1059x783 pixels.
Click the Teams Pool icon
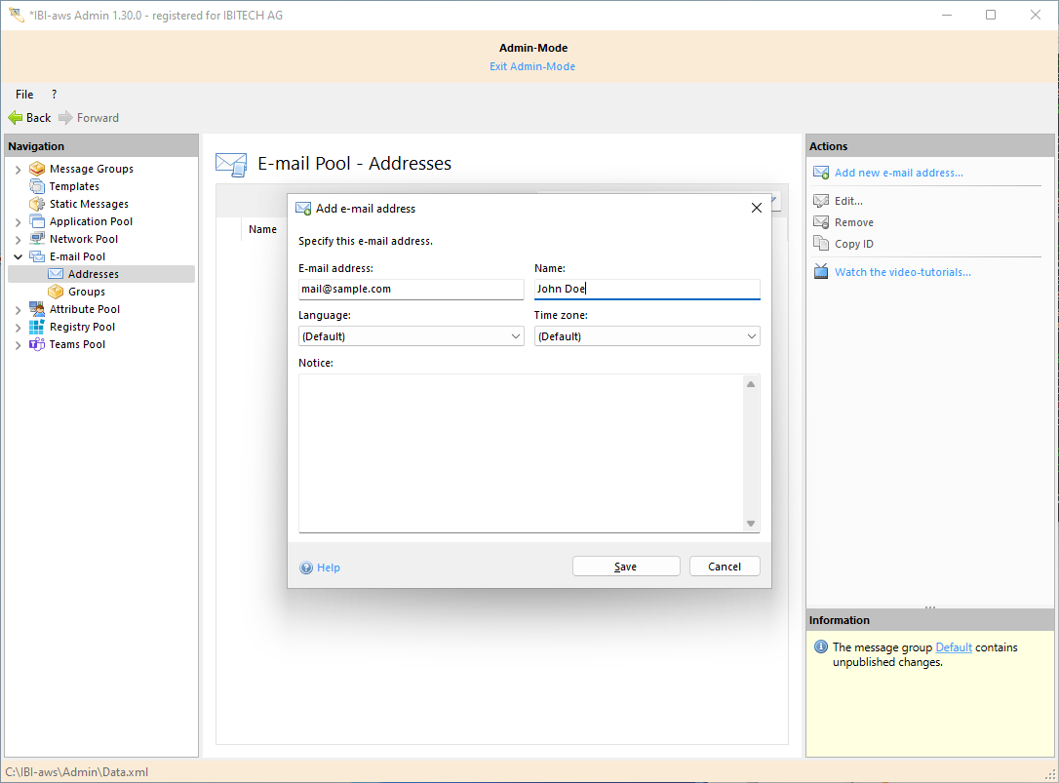coord(37,344)
